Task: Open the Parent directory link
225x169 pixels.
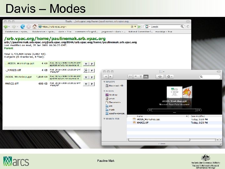Action: [9, 48]
